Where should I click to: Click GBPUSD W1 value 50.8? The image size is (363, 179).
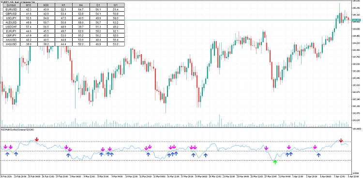116,14
